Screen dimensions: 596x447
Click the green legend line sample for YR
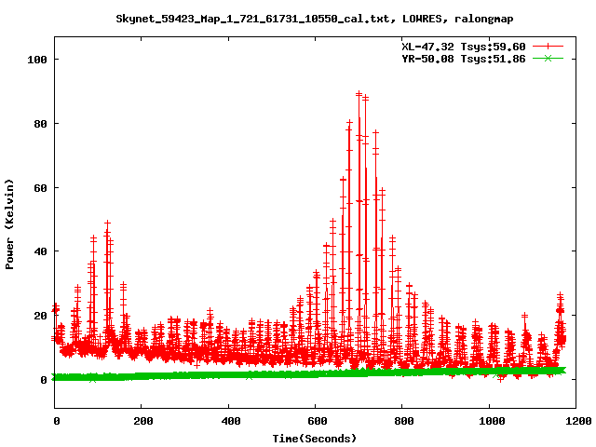click(x=548, y=58)
